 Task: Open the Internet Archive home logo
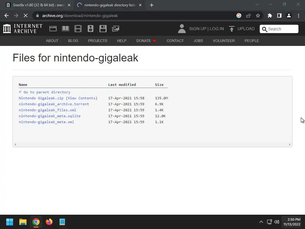(23, 29)
